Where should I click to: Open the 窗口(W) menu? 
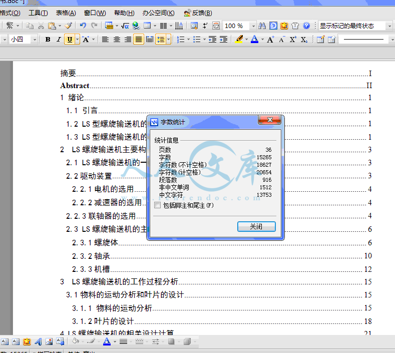(x=95, y=13)
